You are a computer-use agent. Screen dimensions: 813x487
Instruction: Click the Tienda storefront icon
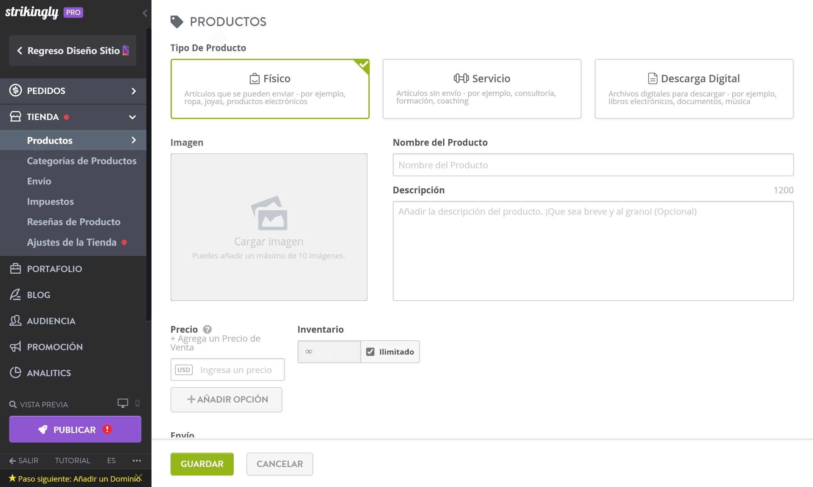click(x=16, y=117)
